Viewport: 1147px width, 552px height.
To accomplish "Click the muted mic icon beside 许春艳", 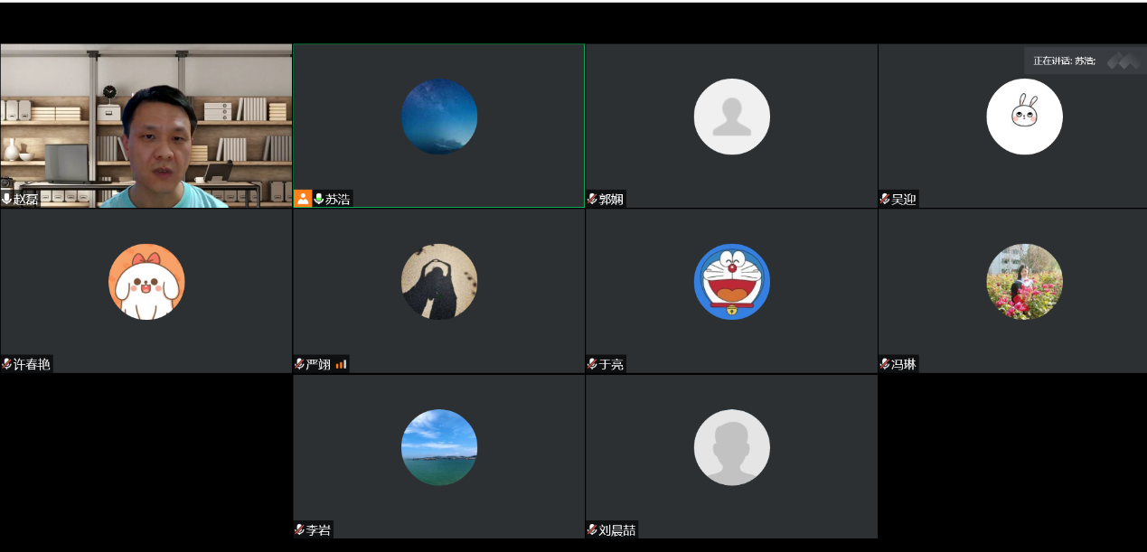I will [7, 364].
